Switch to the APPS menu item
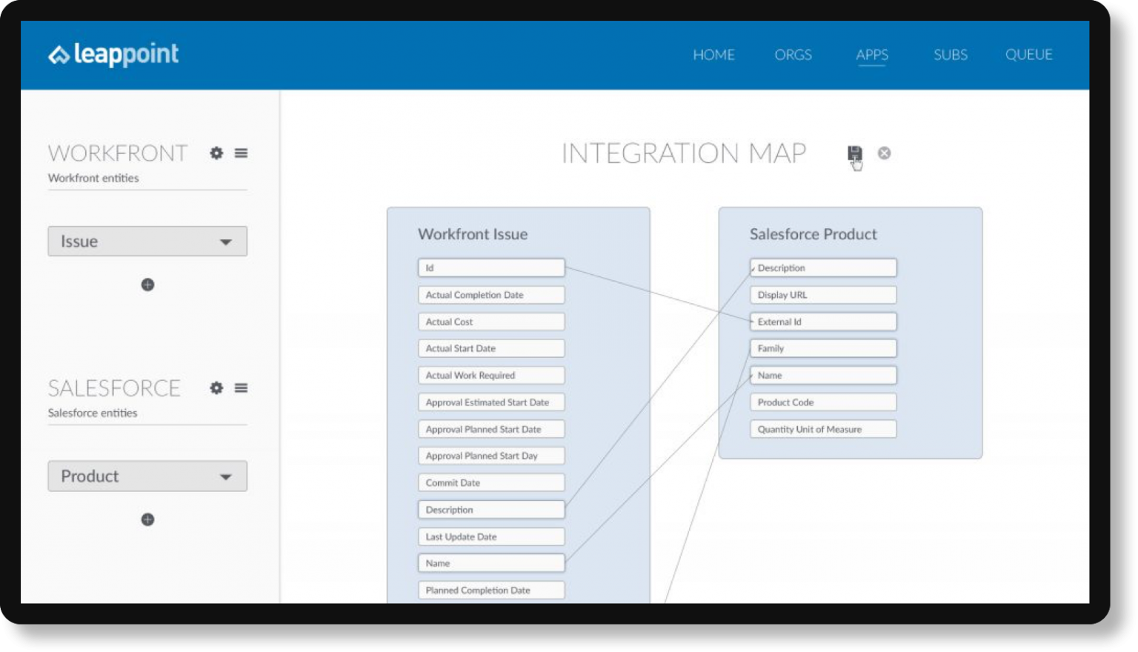This screenshot has width=1138, height=652. (871, 55)
